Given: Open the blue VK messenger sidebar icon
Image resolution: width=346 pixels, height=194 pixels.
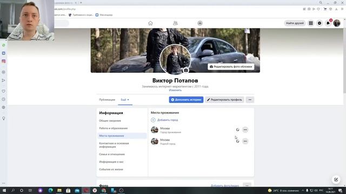Looking at the screenshot, I should (4, 53).
